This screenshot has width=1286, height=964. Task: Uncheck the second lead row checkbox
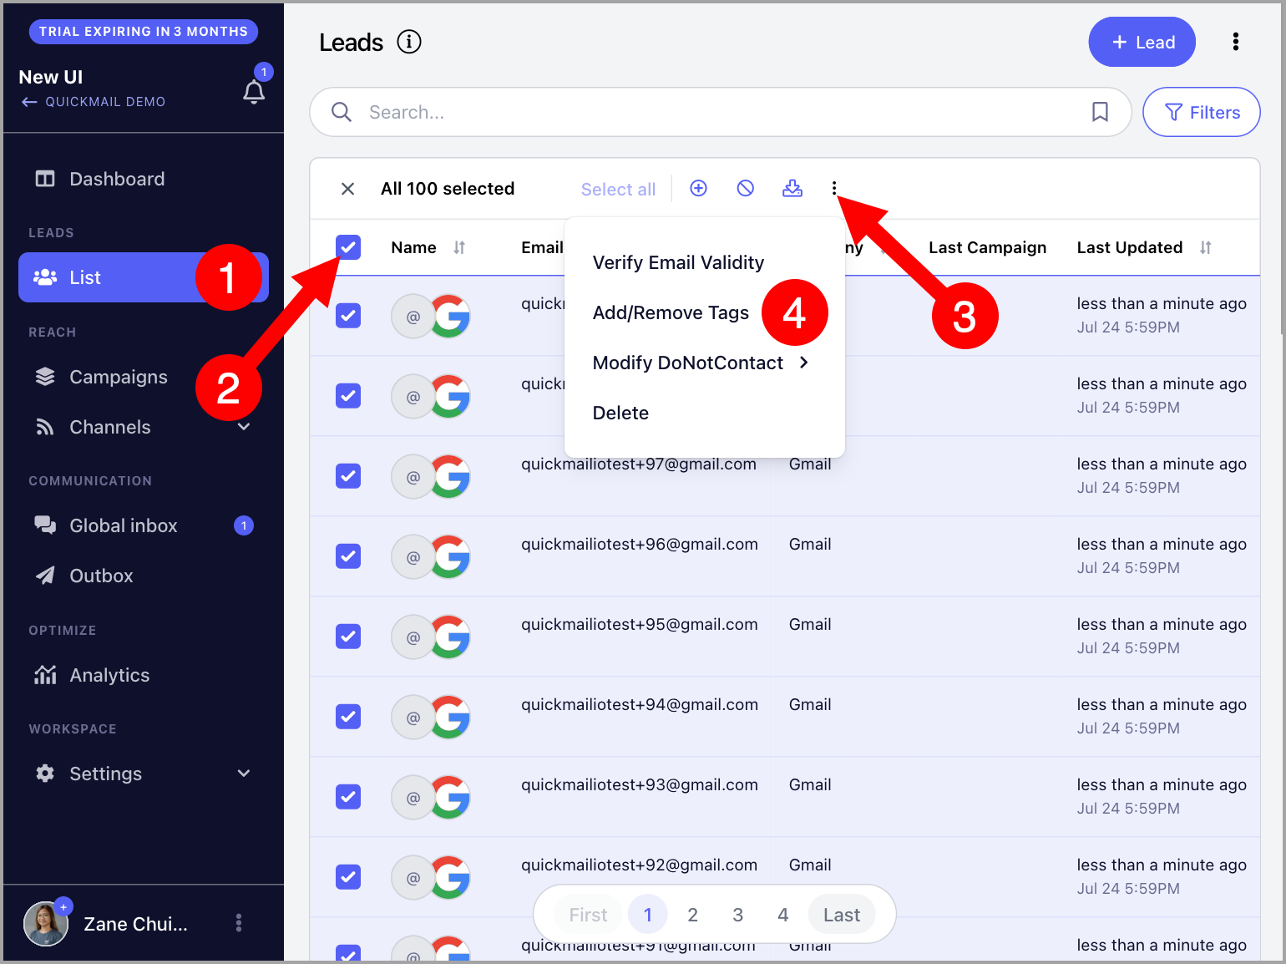coord(348,396)
